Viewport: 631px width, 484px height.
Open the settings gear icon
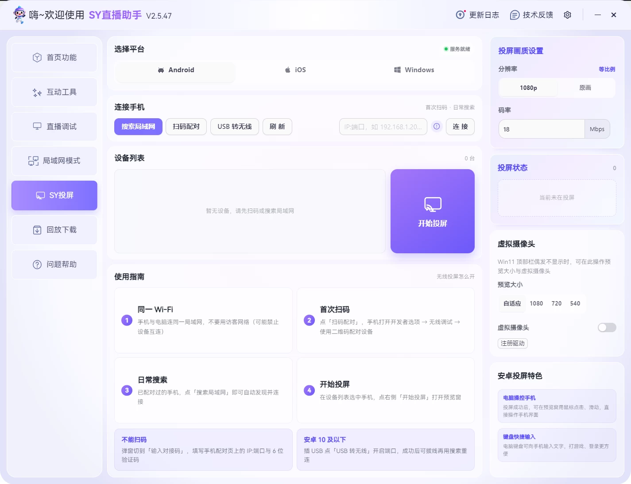click(567, 15)
